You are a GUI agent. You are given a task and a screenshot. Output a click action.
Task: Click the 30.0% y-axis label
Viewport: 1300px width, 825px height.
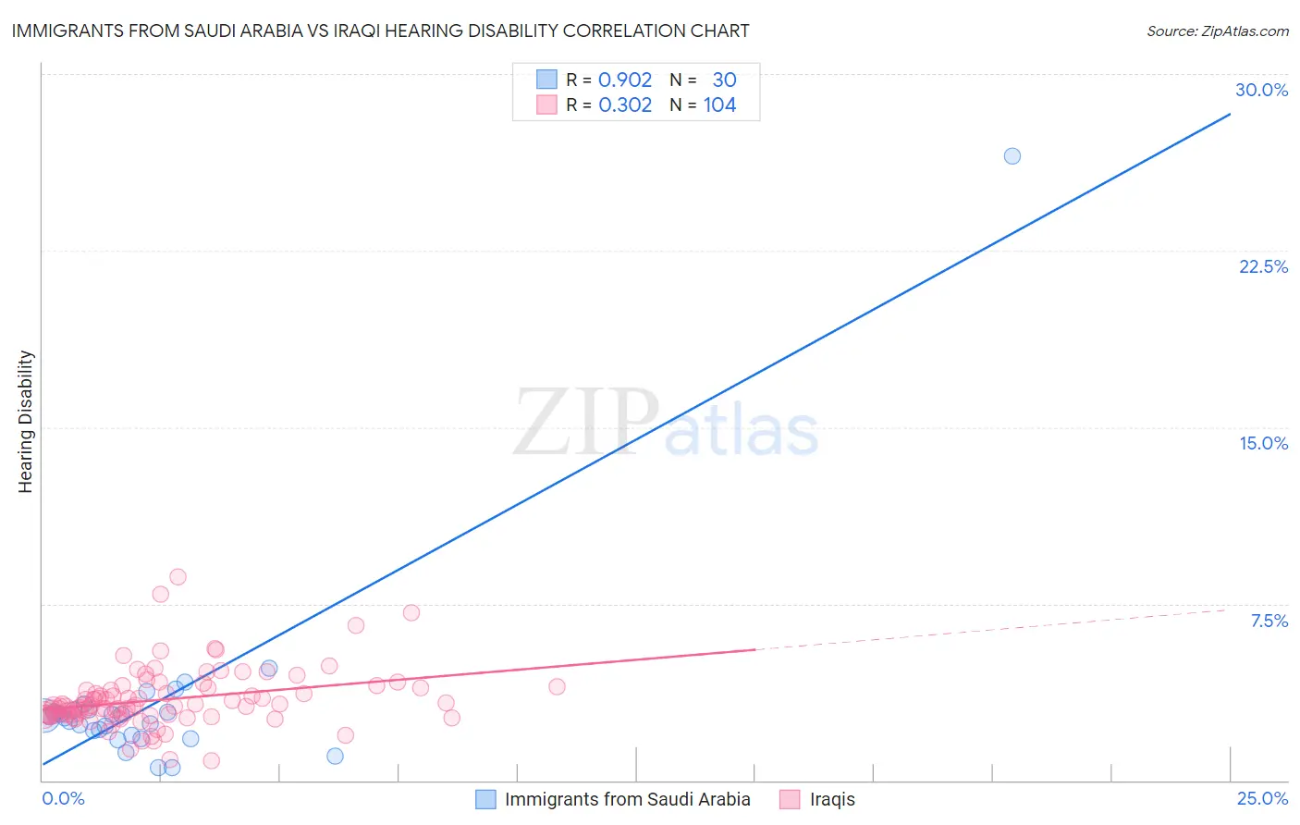1261,90
